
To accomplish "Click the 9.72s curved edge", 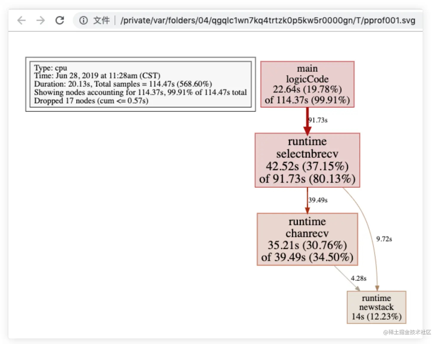I will point(384,239).
